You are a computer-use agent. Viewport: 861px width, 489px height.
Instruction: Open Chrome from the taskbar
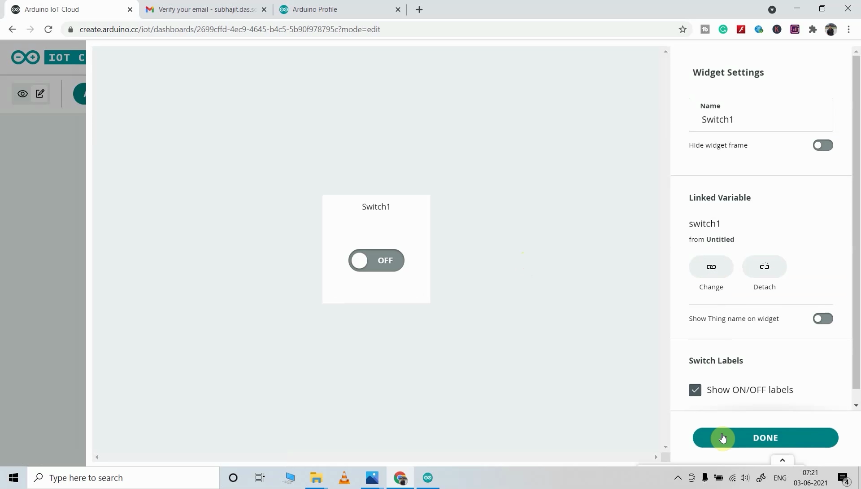pos(400,478)
